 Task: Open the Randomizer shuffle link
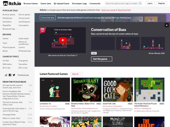24,51
